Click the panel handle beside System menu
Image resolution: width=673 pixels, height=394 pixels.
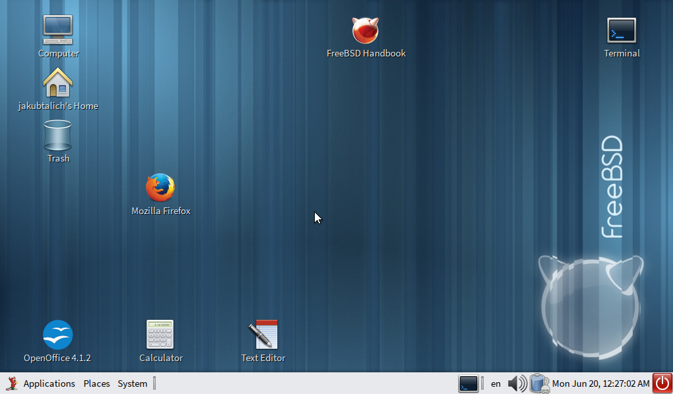coord(154,383)
